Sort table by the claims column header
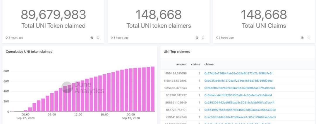Image resolution: width=316 pixels, height=124 pixels. [195, 64]
